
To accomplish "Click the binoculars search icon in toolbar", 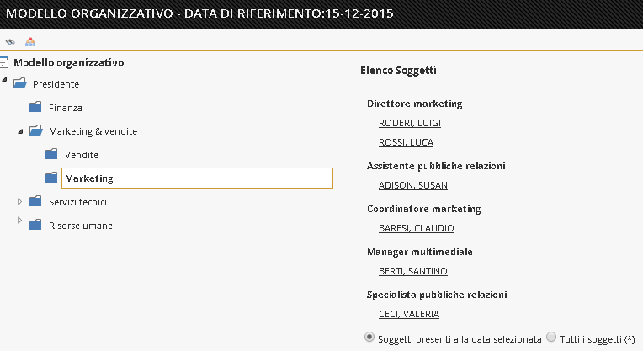I will pyautogui.click(x=10, y=42).
